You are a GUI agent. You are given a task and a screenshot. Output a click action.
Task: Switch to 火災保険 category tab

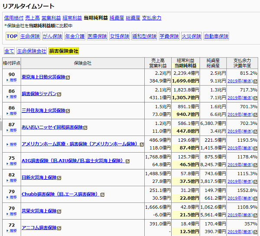tap(192, 36)
